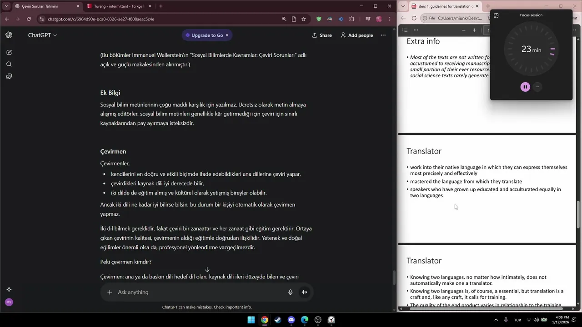Reload the ChatGPT page
Screen dimensions: 582x327
tap(29, 19)
